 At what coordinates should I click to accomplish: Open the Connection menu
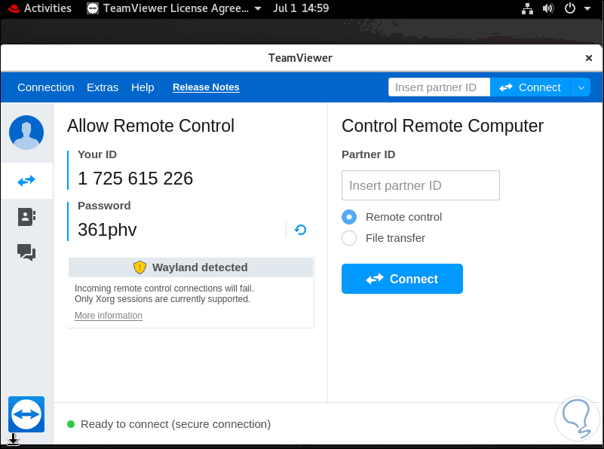click(x=46, y=87)
